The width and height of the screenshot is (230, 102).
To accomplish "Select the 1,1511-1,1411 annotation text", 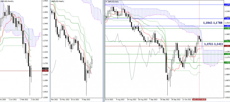I will pyautogui.click(x=213, y=44).
